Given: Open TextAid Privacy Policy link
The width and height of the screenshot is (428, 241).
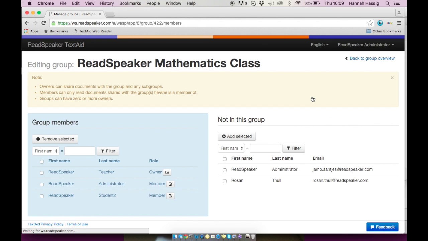Looking at the screenshot, I should [45, 224].
